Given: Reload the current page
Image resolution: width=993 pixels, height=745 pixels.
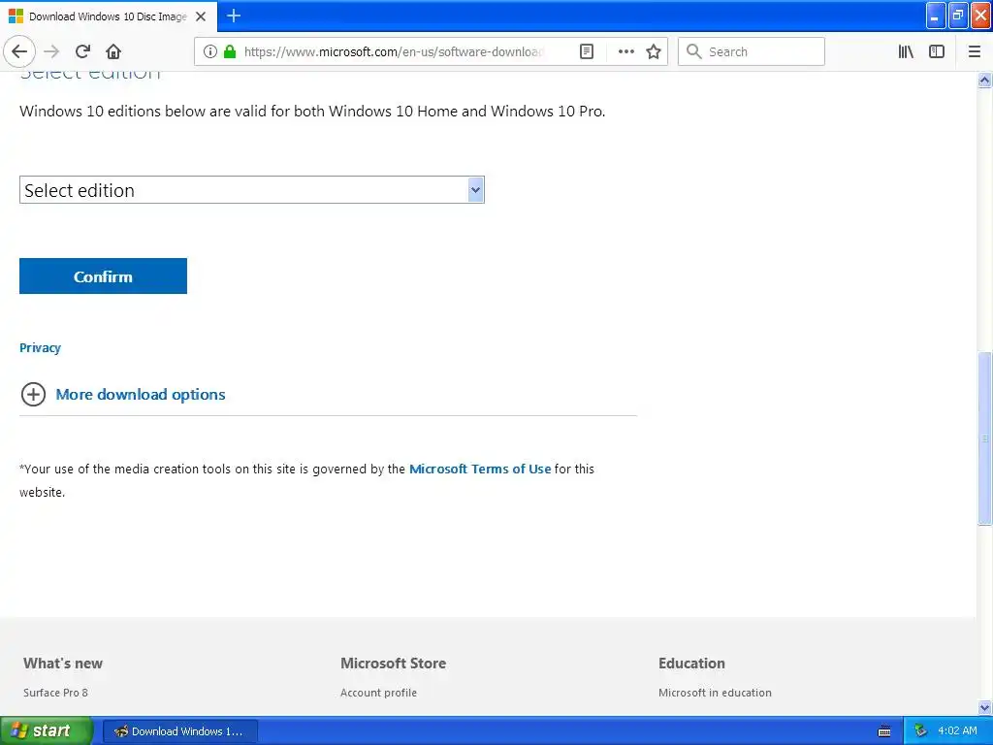Looking at the screenshot, I should 82,51.
